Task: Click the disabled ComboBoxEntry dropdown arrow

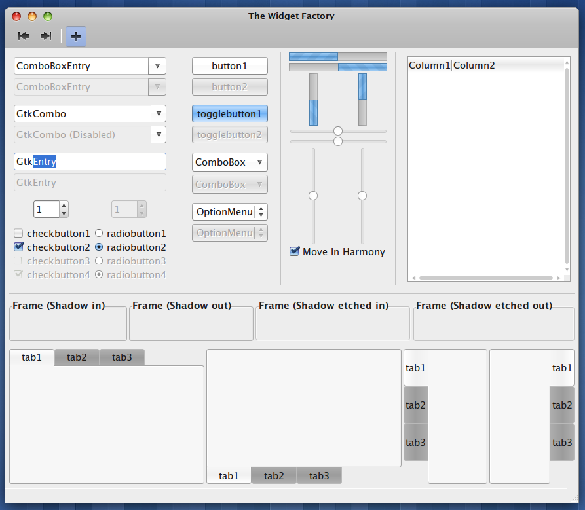Action: click(157, 87)
